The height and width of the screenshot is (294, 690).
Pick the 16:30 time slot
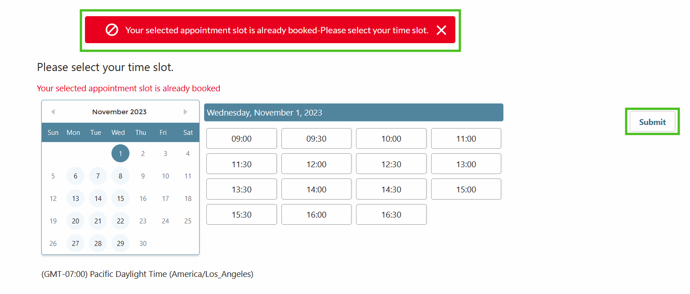pos(391,215)
